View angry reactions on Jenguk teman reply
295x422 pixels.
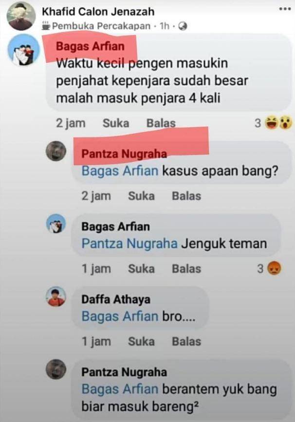pos(270,269)
